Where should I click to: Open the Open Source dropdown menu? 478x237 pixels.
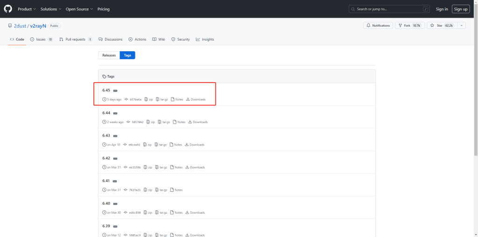(79, 9)
